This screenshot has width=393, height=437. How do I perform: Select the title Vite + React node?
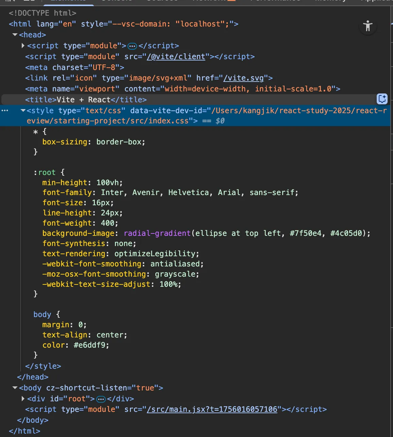(86, 100)
